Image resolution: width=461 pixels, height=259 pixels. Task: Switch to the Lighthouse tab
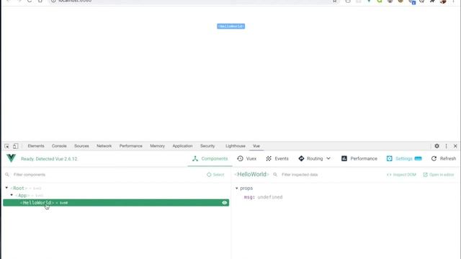[x=236, y=146]
